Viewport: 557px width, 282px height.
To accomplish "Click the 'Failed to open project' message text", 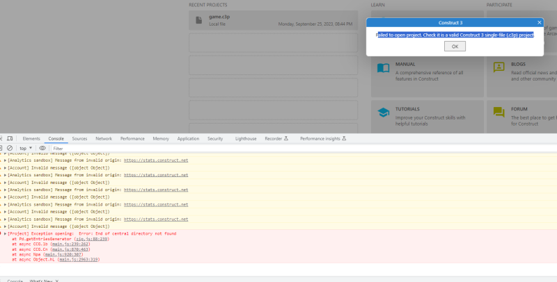I will tap(455, 35).
